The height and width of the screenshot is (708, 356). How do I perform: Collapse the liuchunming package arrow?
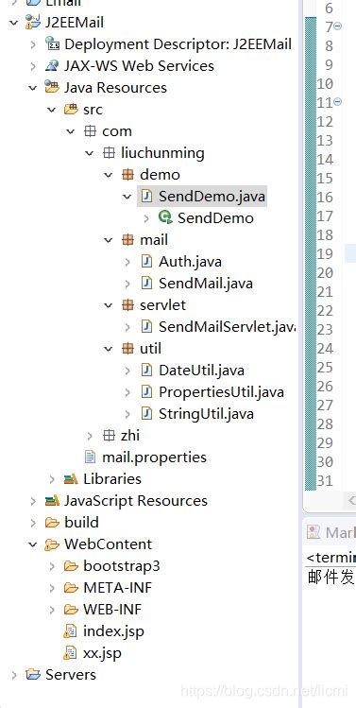click(90, 153)
